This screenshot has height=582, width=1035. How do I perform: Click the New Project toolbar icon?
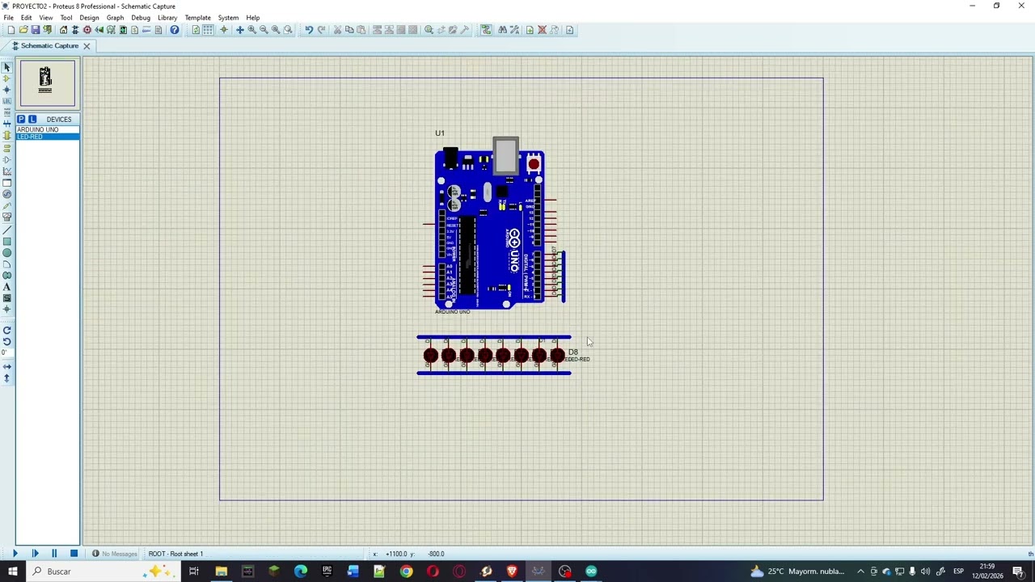click(11, 30)
